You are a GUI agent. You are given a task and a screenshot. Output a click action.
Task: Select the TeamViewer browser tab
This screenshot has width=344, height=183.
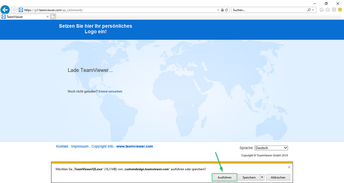26,17
